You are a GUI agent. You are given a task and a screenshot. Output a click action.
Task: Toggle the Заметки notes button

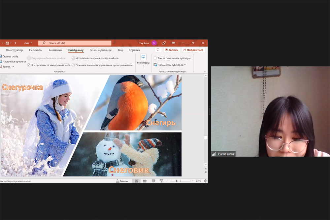(122, 181)
